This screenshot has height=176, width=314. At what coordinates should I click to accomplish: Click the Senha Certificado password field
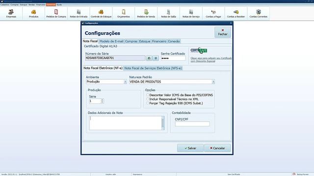173,58
